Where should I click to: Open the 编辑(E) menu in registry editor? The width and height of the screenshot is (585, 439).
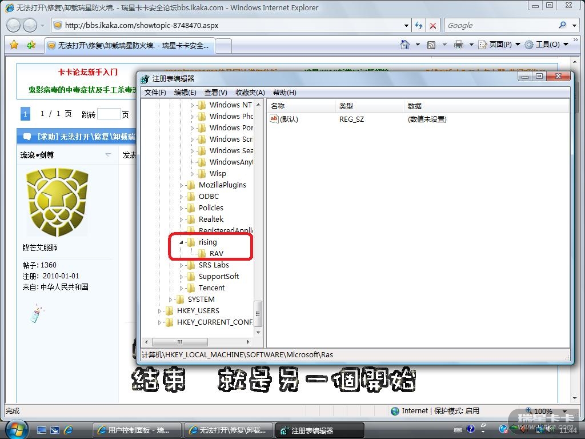pyautogui.click(x=185, y=92)
